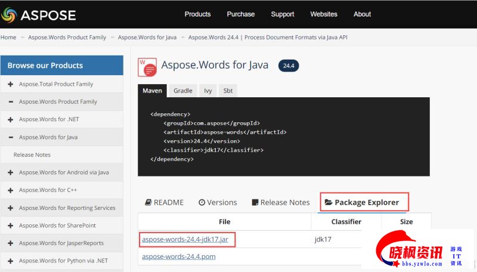
Task: Go to Home breadcrumb link
Action: (8, 37)
